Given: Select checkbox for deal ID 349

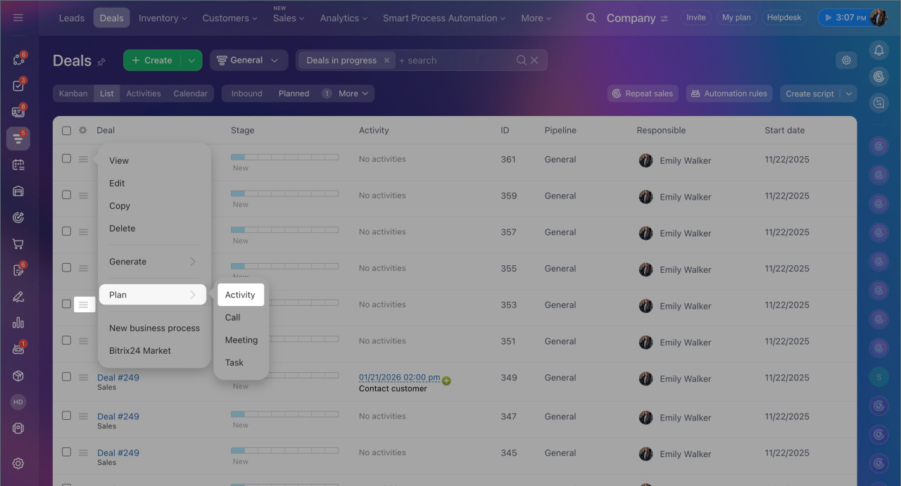Looking at the screenshot, I should [x=66, y=377].
